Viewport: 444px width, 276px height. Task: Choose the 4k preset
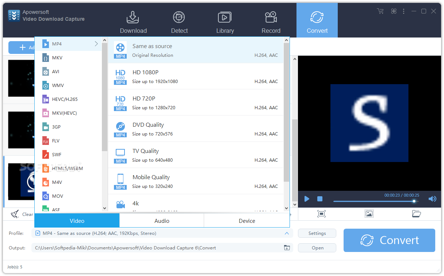pos(196,204)
